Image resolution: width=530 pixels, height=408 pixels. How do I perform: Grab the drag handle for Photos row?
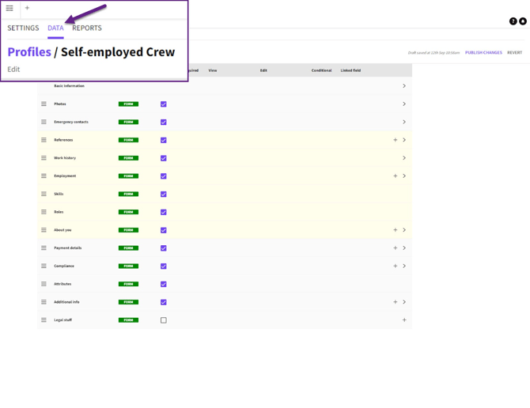pos(44,104)
